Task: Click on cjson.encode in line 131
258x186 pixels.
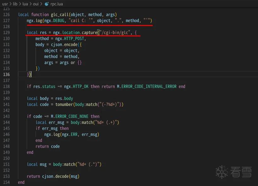Action: [x=64, y=45]
